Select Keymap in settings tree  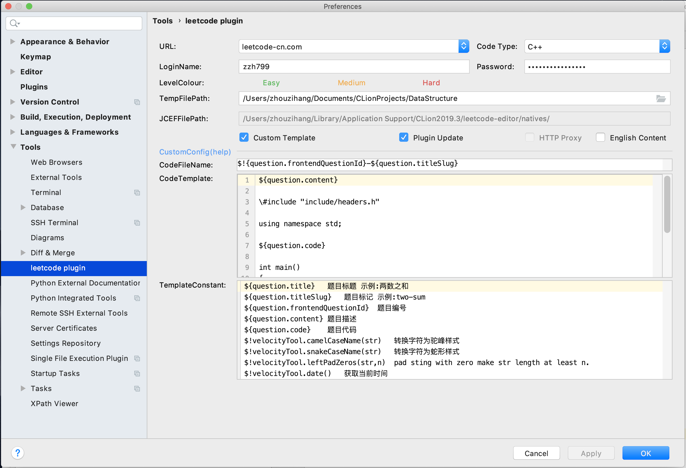pos(35,57)
